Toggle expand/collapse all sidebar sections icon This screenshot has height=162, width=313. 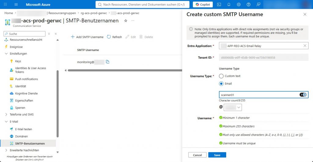tap(49, 34)
